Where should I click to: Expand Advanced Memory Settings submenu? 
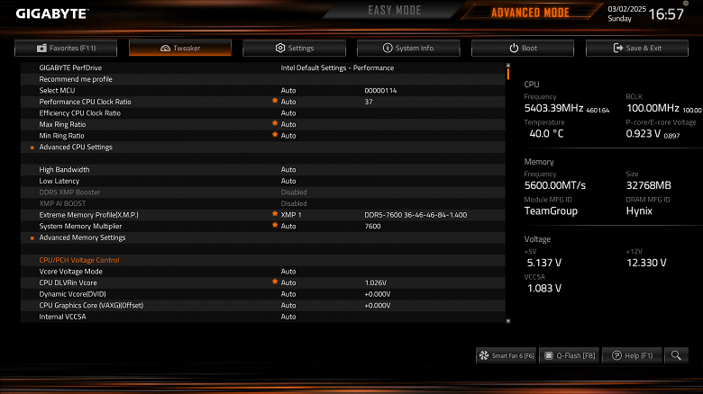(82, 237)
